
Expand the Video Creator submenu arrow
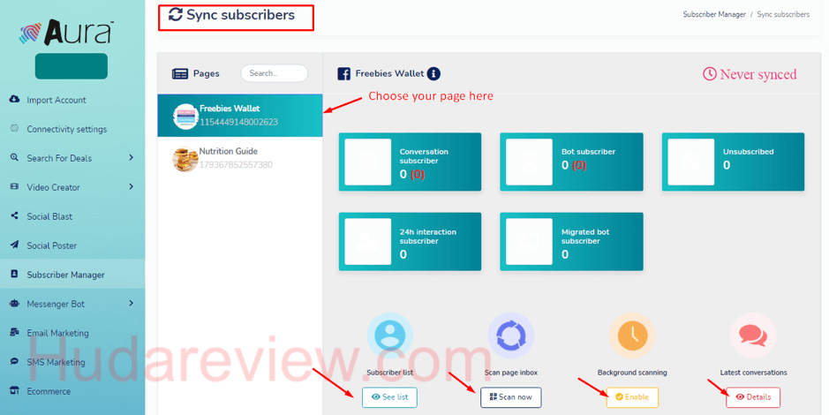click(132, 186)
